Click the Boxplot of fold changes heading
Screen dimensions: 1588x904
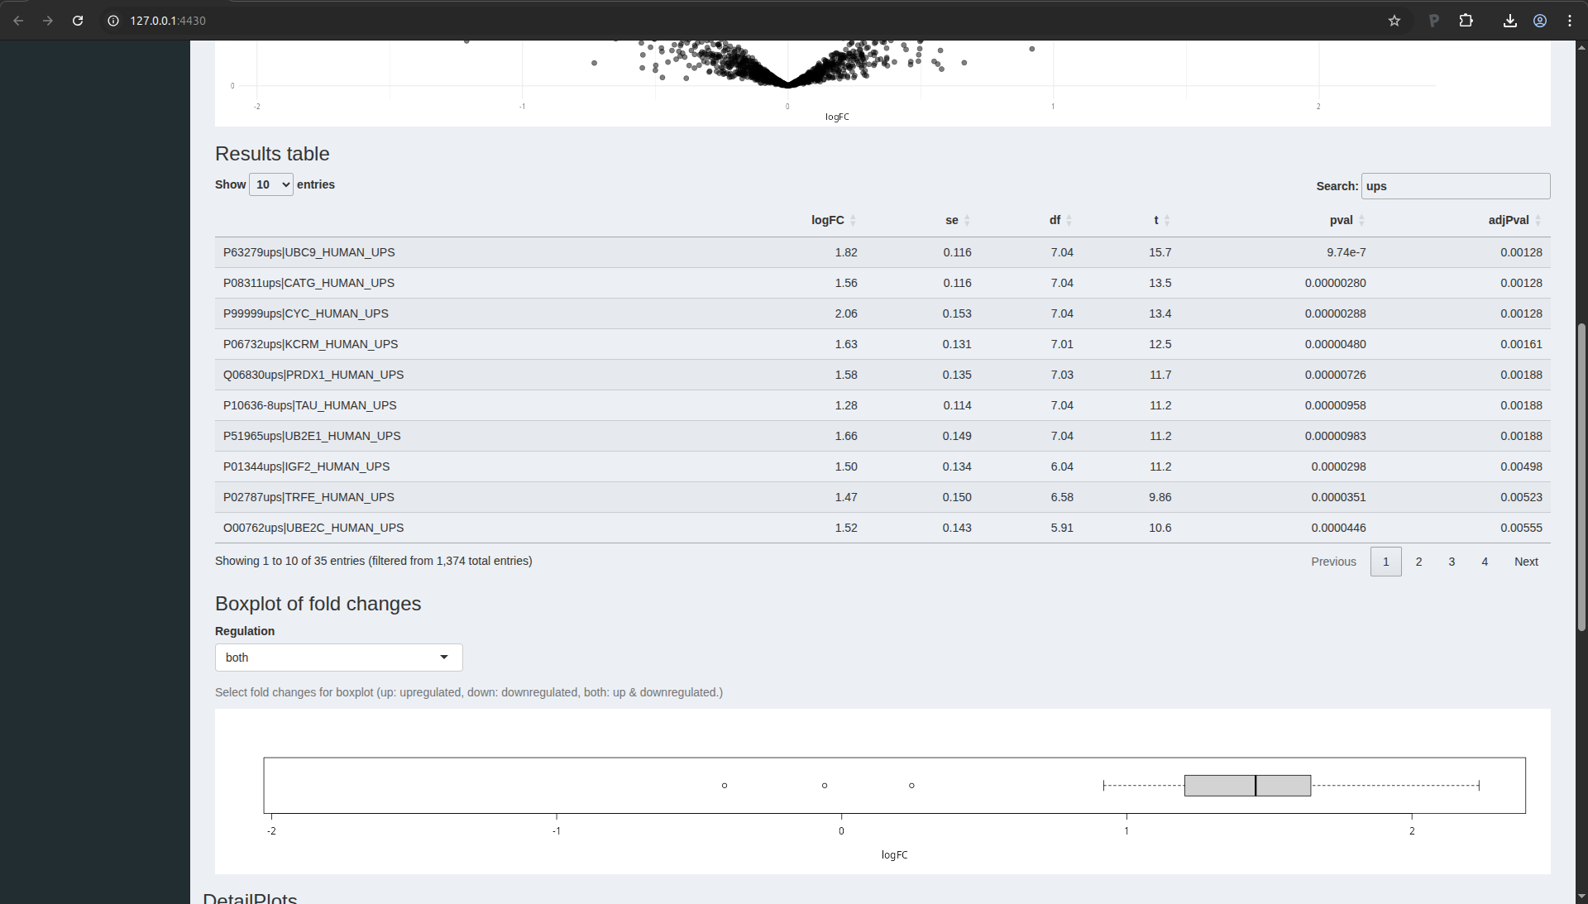point(318,604)
